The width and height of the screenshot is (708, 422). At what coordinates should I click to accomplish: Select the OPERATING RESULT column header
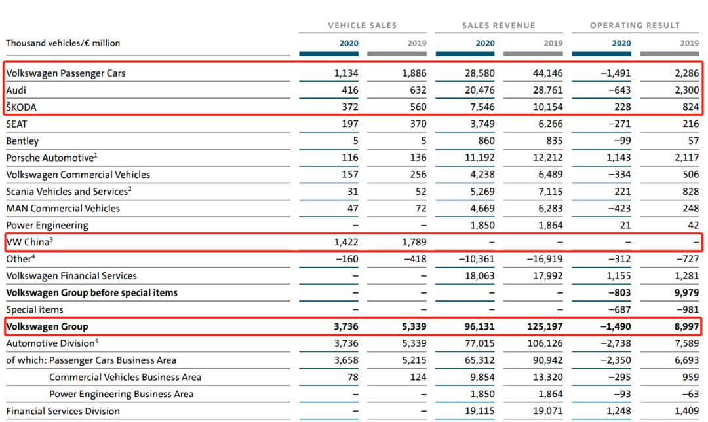tap(635, 26)
